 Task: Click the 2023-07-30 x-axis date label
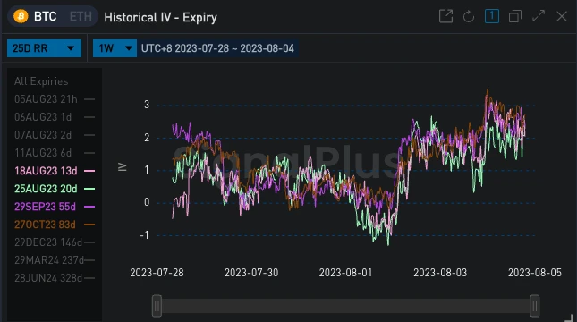pos(251,273)
